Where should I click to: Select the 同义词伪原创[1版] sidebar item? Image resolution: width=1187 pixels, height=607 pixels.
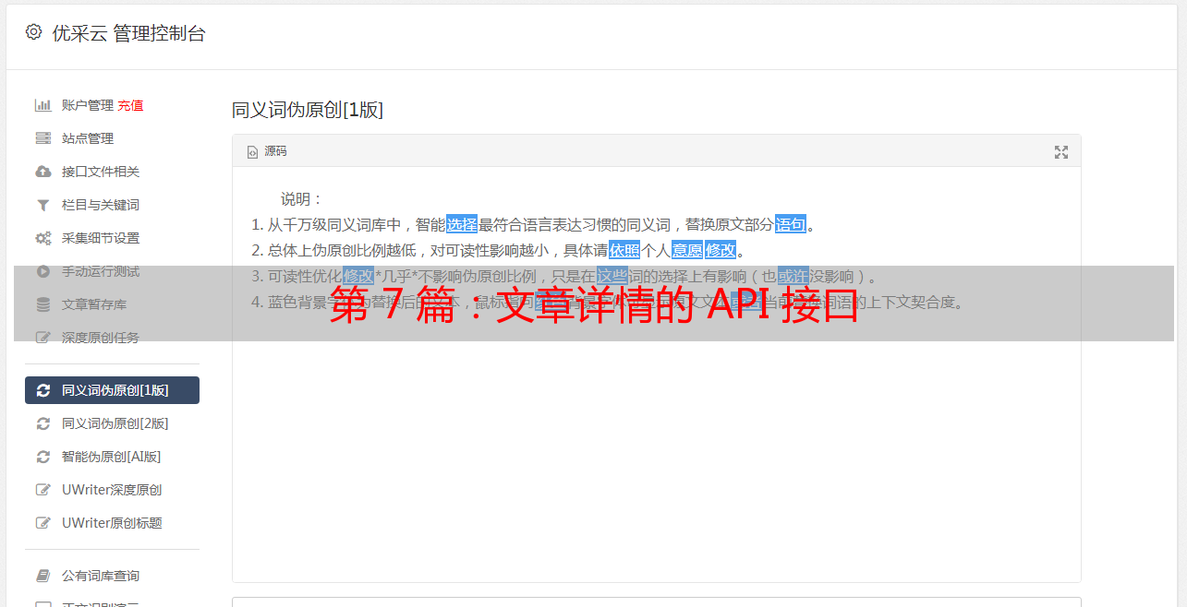point(112,390)
